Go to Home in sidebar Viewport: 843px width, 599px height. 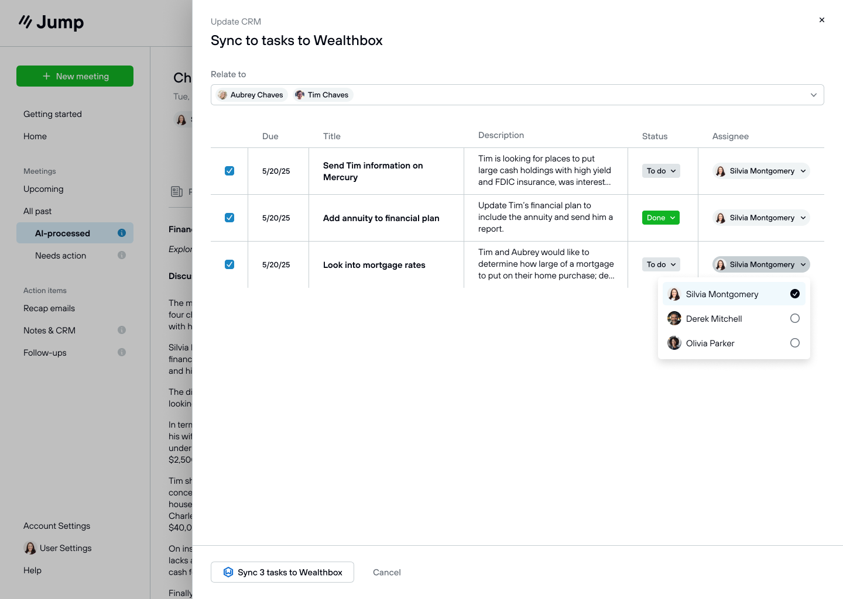35,136
